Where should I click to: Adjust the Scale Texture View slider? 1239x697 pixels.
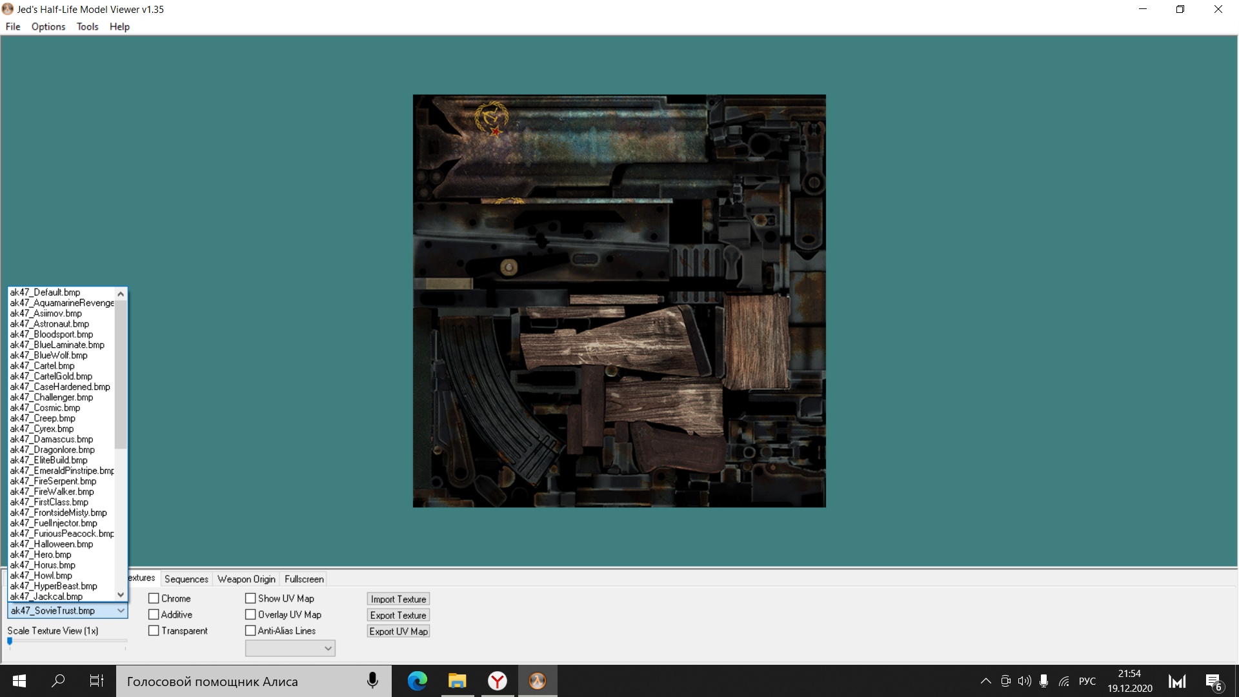(x=10, y=641)
